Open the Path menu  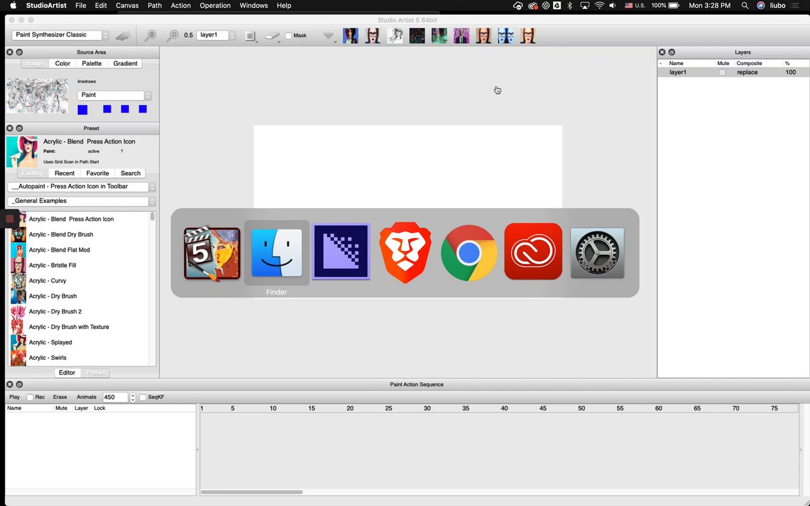[x=154, y=5]
